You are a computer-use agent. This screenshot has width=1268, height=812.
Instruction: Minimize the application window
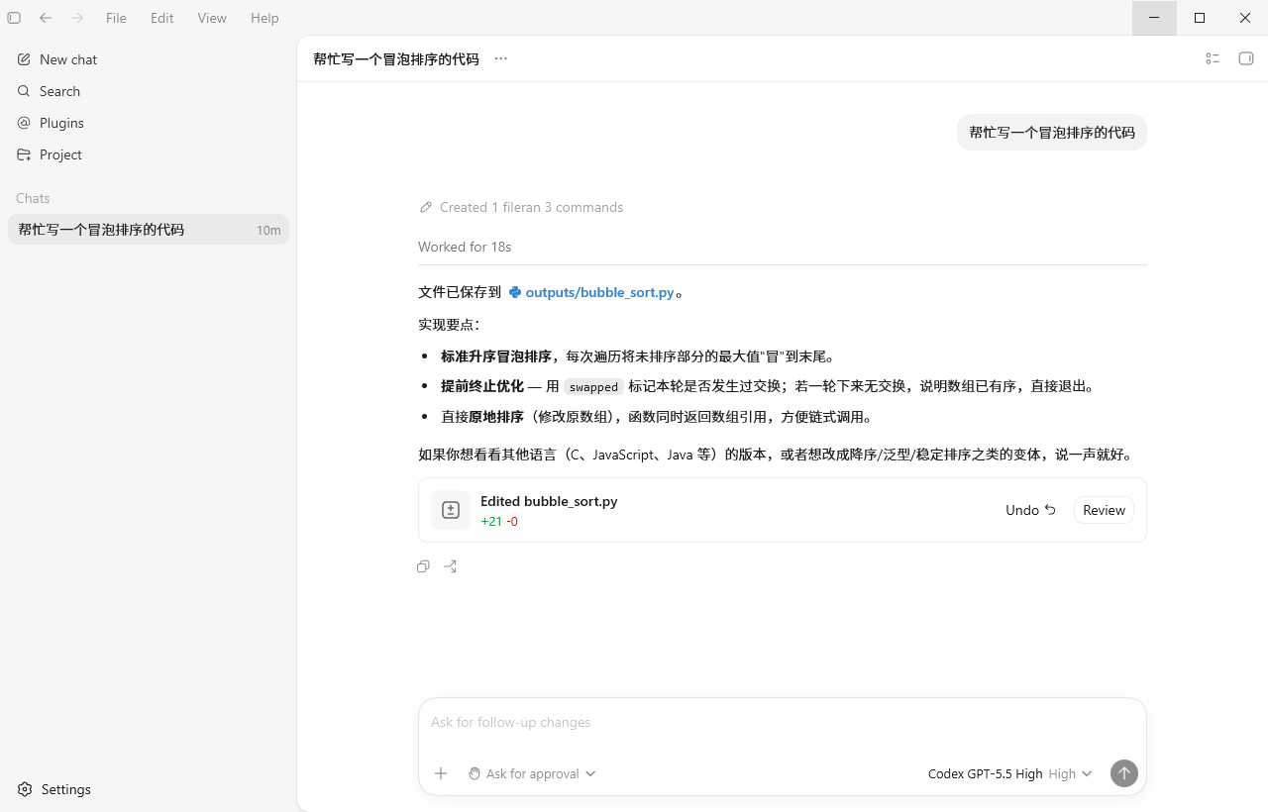point(1154,18)
